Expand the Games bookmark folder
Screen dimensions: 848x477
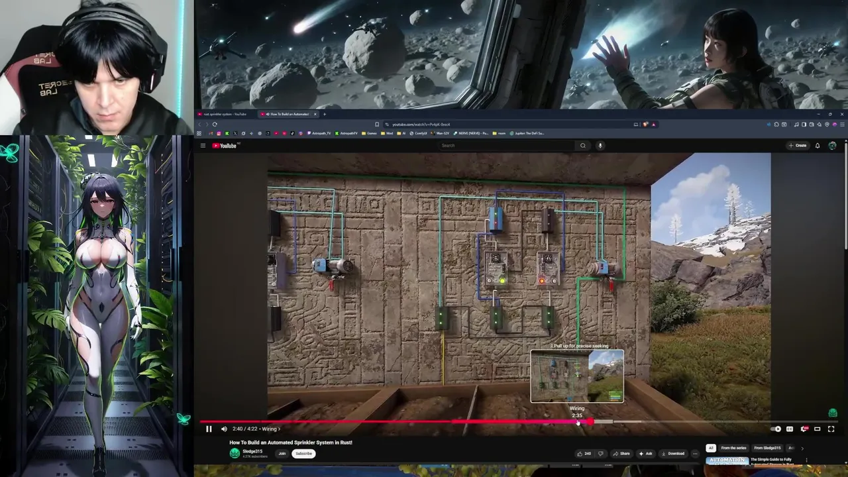coord(369,133)
